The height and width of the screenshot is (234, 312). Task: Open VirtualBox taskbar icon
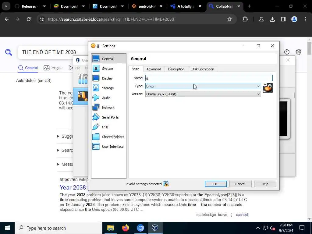(155, 228)
